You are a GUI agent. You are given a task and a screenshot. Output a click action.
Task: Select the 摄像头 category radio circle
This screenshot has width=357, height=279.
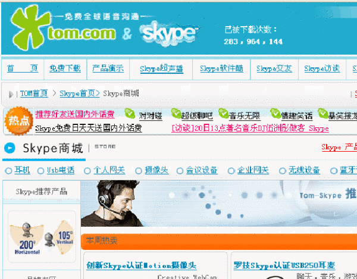pyautogui.click(x=139, y=171)
